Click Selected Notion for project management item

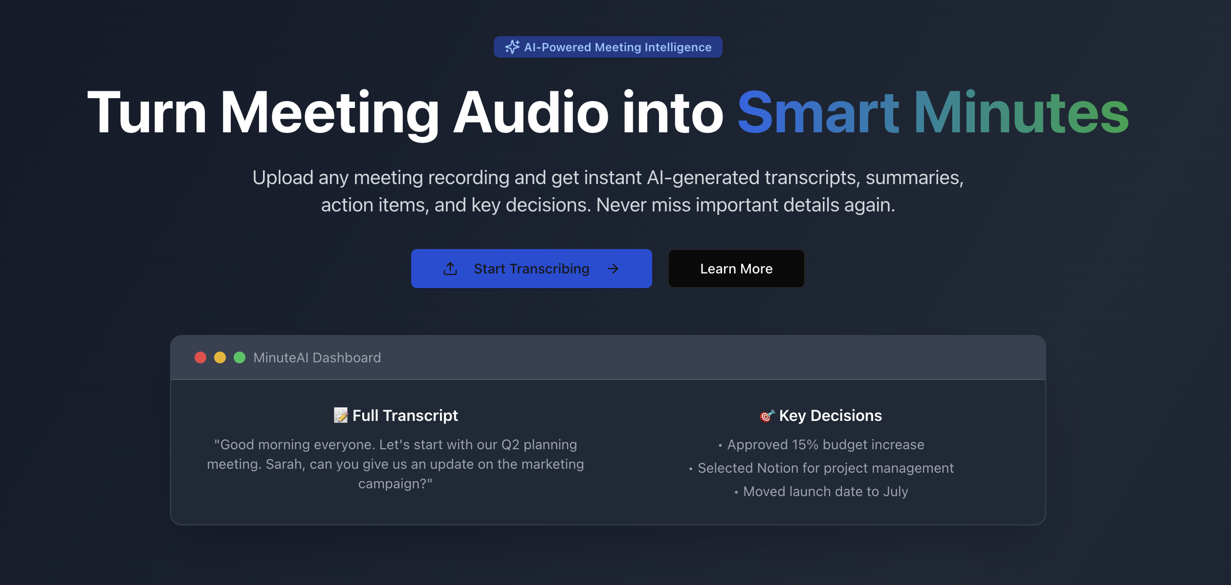(825, 468)
